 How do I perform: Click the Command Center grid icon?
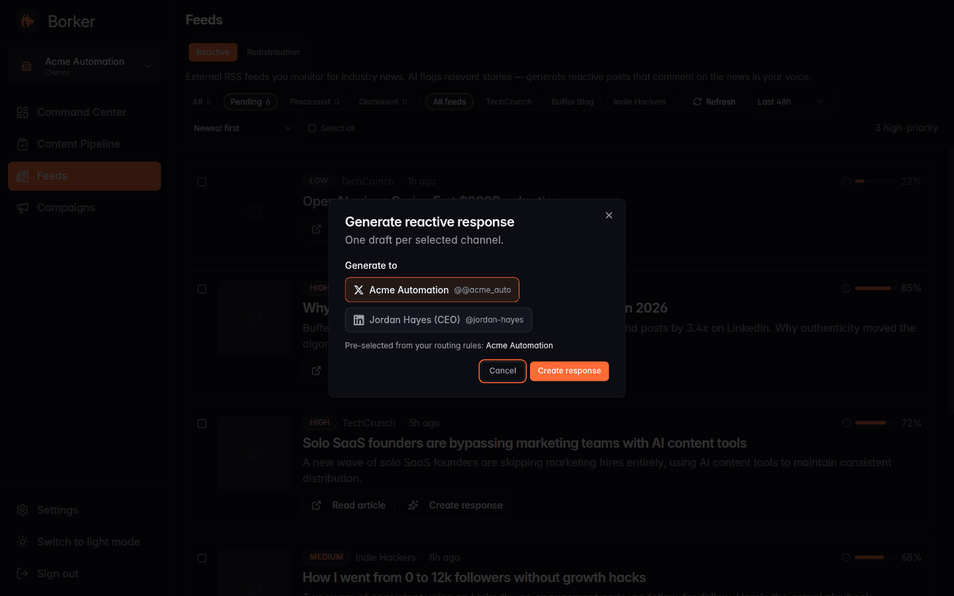pos(23,113)
